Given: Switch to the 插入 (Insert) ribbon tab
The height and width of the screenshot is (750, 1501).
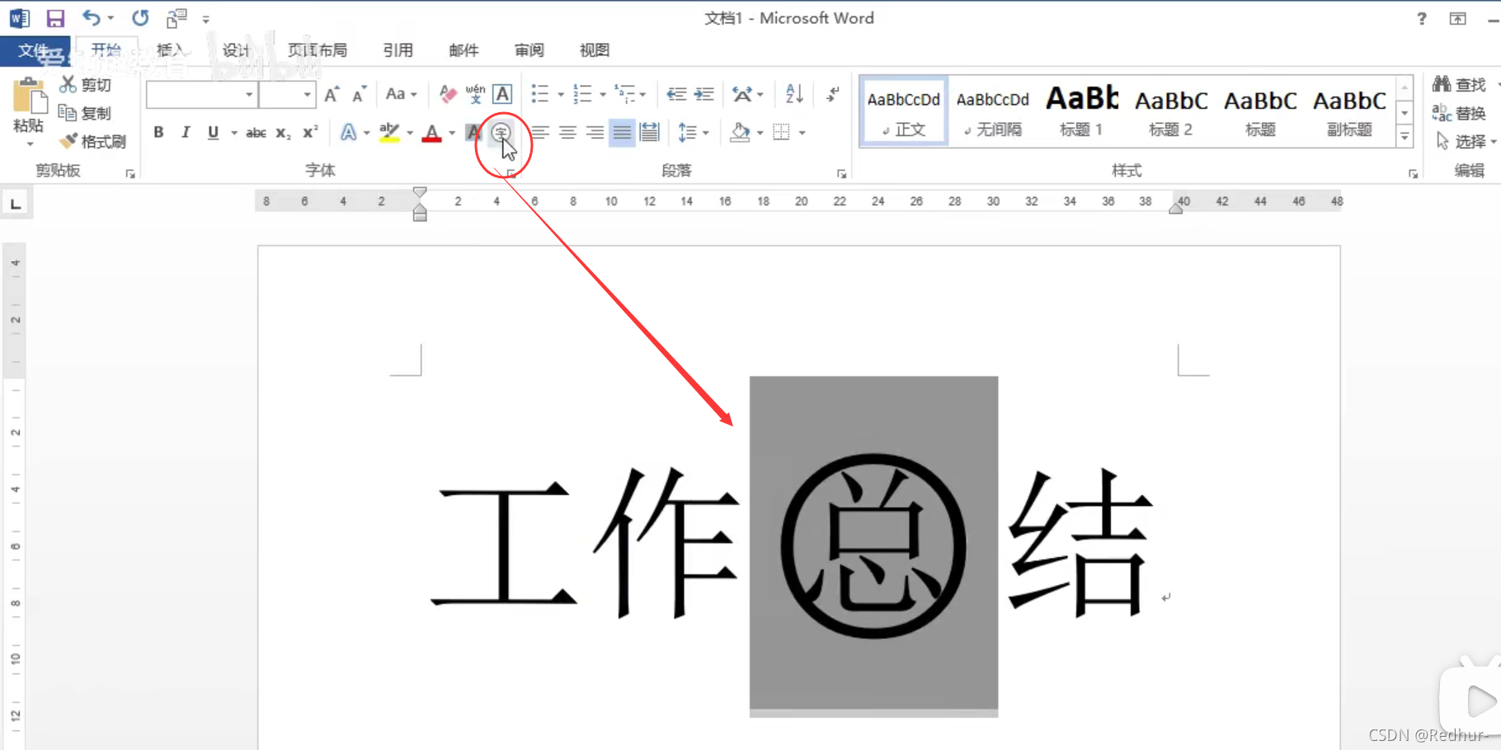Looking at the screenshot, I should [x=169, y=50].
